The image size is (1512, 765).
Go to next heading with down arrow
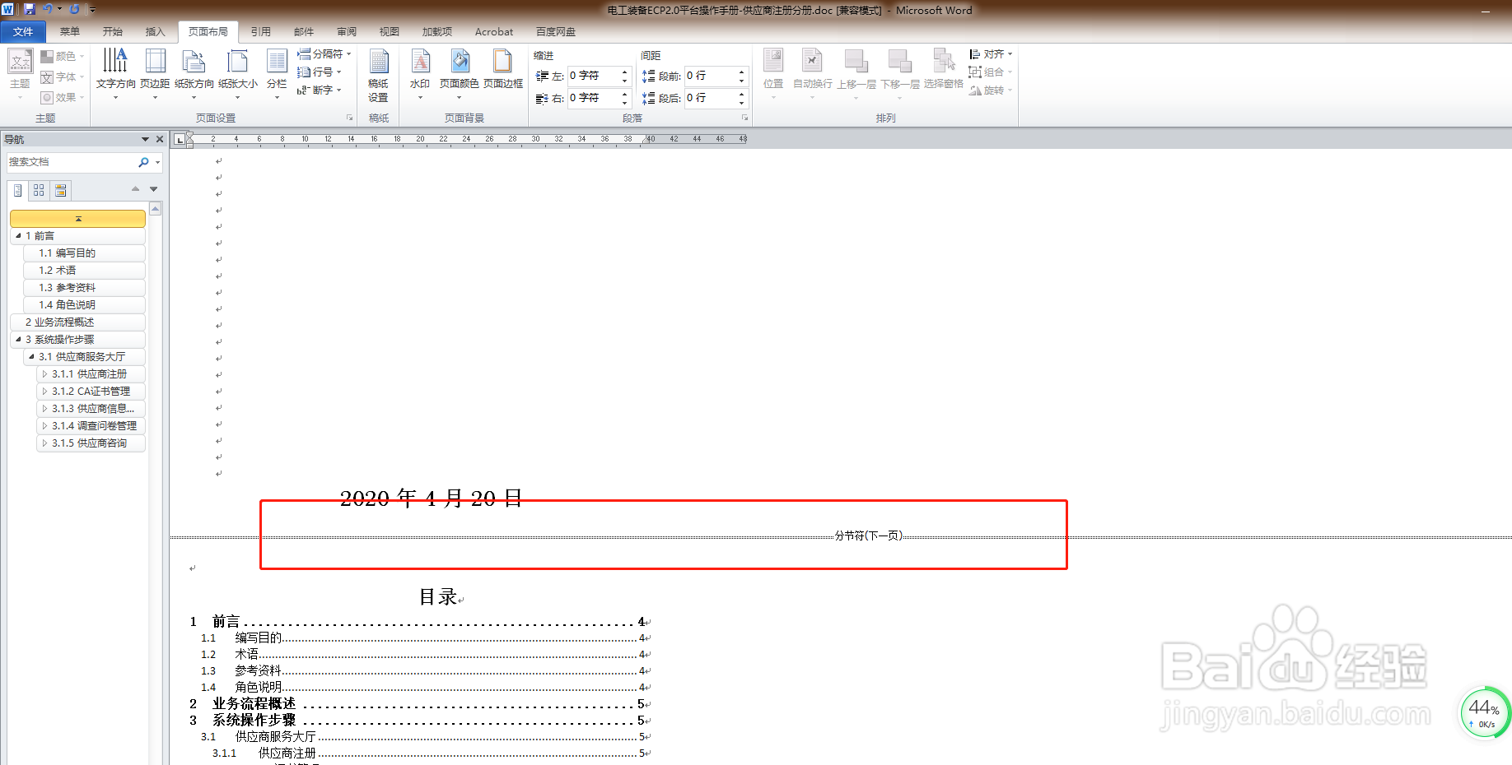(153, 189)
